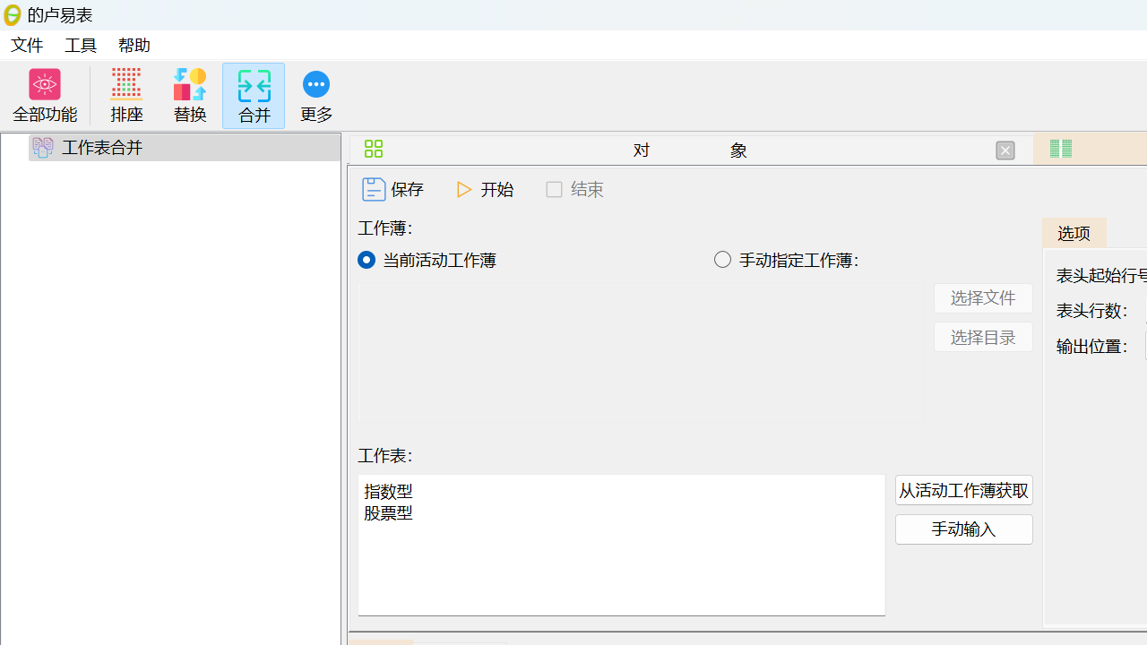Open the 排座 tool
The image size is (1147, 645).
click(126, 94)
